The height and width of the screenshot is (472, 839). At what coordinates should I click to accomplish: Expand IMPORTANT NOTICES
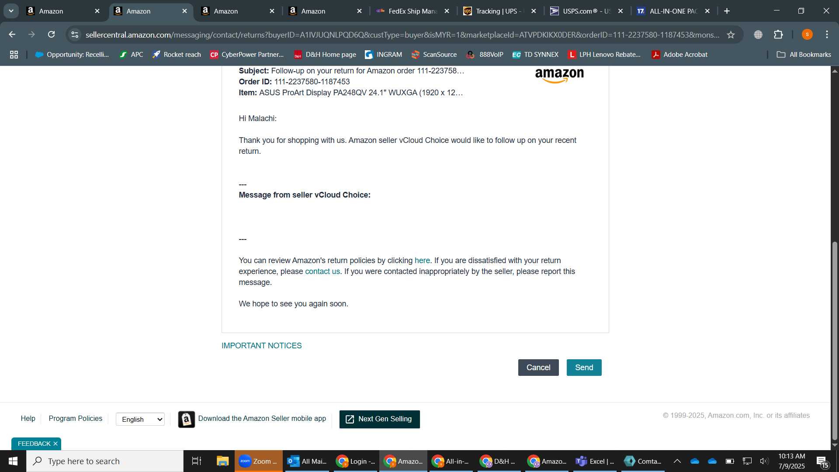coord(261,346)
